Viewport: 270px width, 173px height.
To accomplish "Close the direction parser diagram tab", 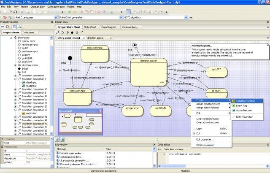I will (x=111, y=38).
